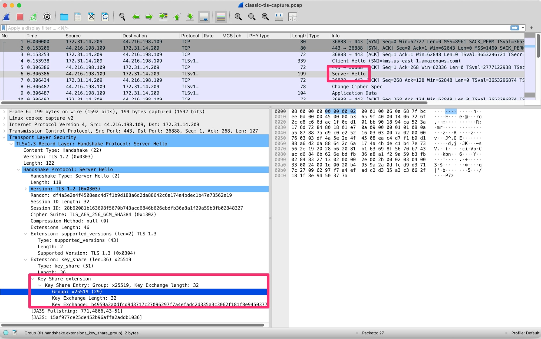Reload this capture file icon
541x339 pixels.
pos(105,17)
